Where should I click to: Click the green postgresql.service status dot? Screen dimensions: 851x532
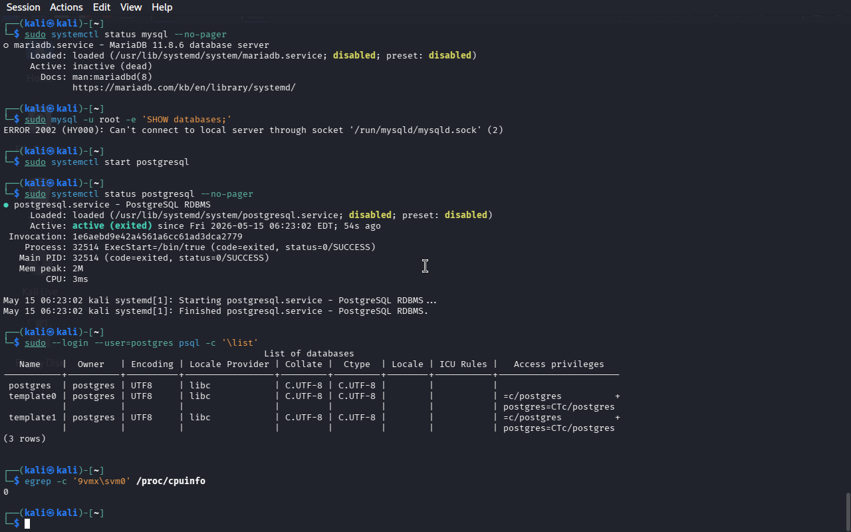[x=6, y=205]
